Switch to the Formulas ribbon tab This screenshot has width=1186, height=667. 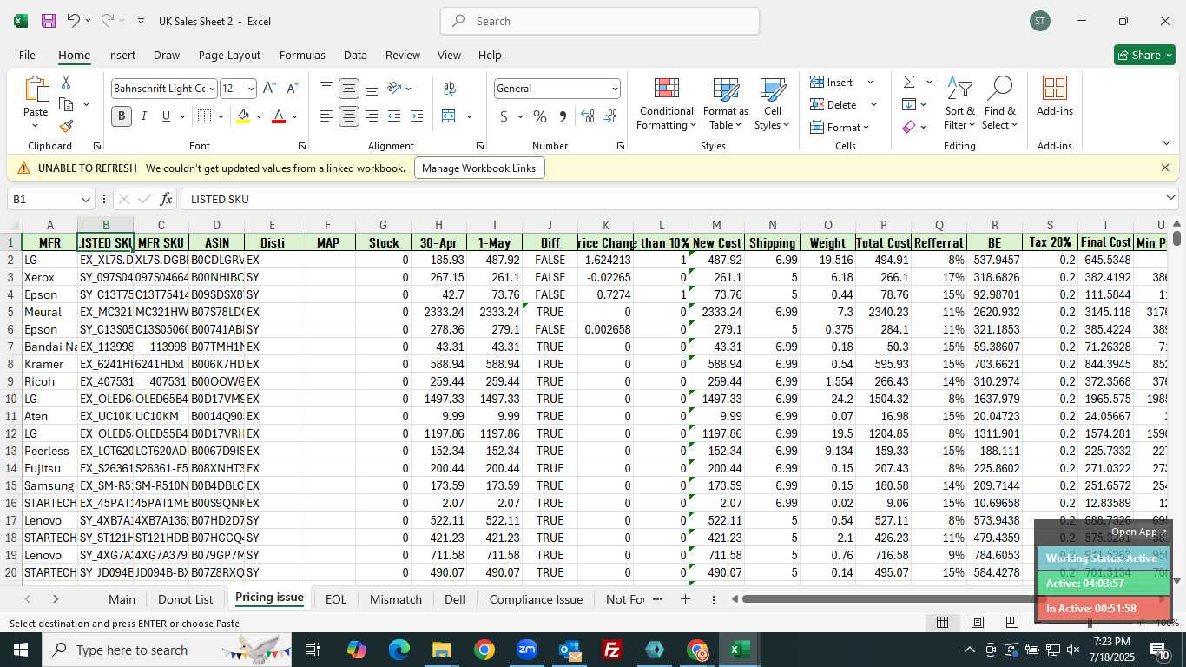pyautogui.click(x=302, y=55)
